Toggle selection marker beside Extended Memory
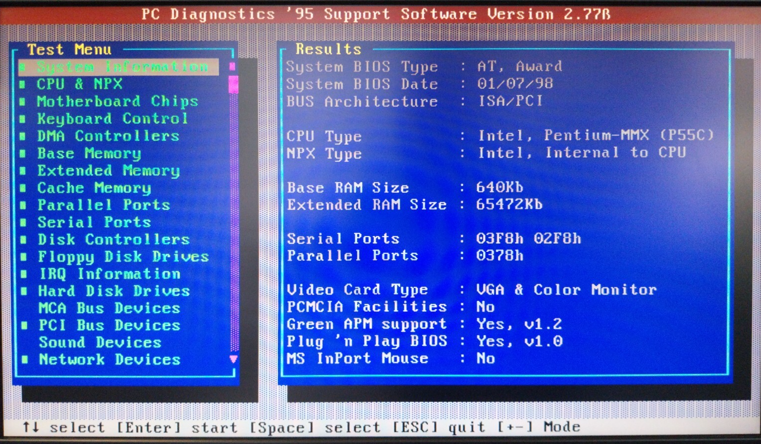This screenshot has width=761, height=444. pyautogui.click(x=23, y=171)
